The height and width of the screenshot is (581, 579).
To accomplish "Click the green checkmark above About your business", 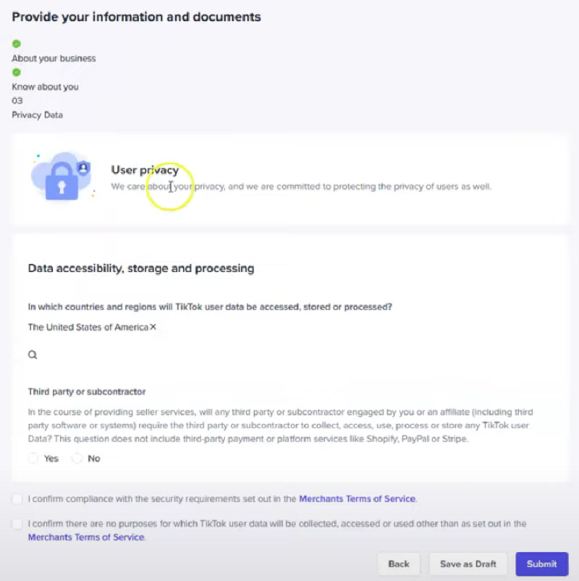I will tap(17, 43).
